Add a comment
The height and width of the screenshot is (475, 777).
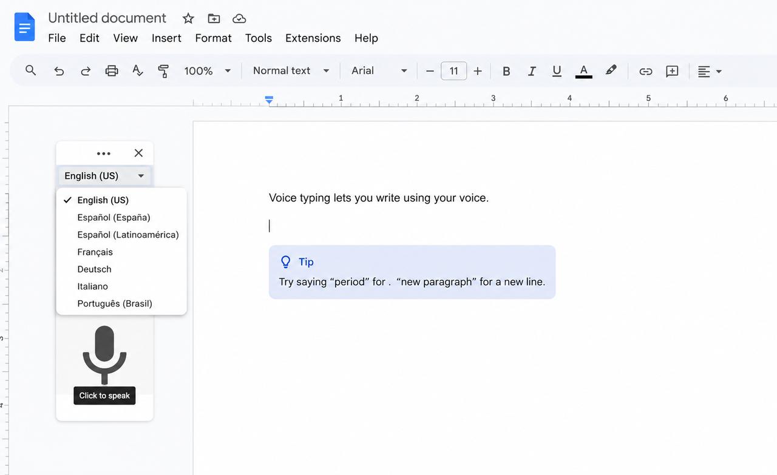coord(672,71)
